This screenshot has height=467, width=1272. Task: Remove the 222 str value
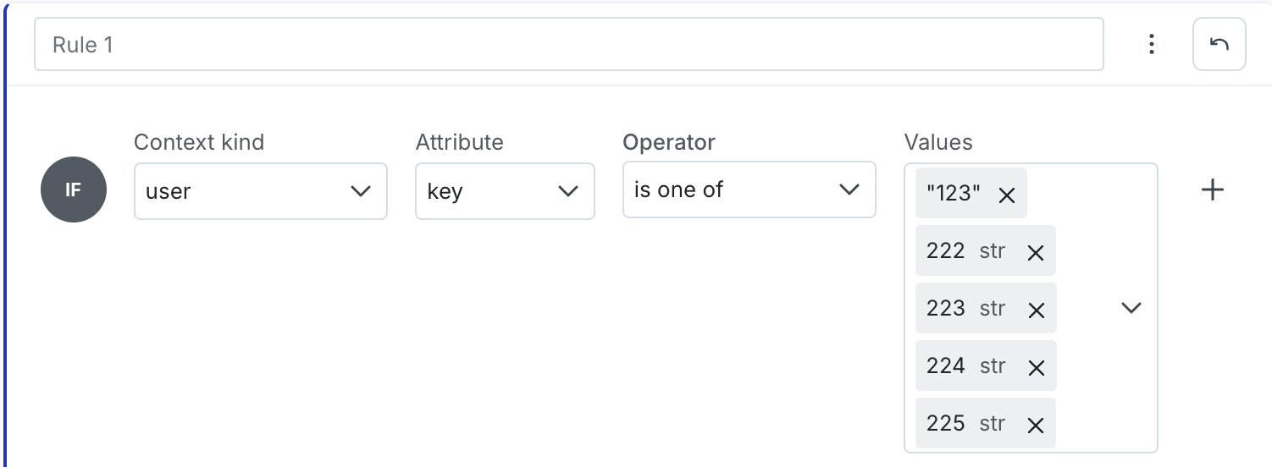(1035, 253)
